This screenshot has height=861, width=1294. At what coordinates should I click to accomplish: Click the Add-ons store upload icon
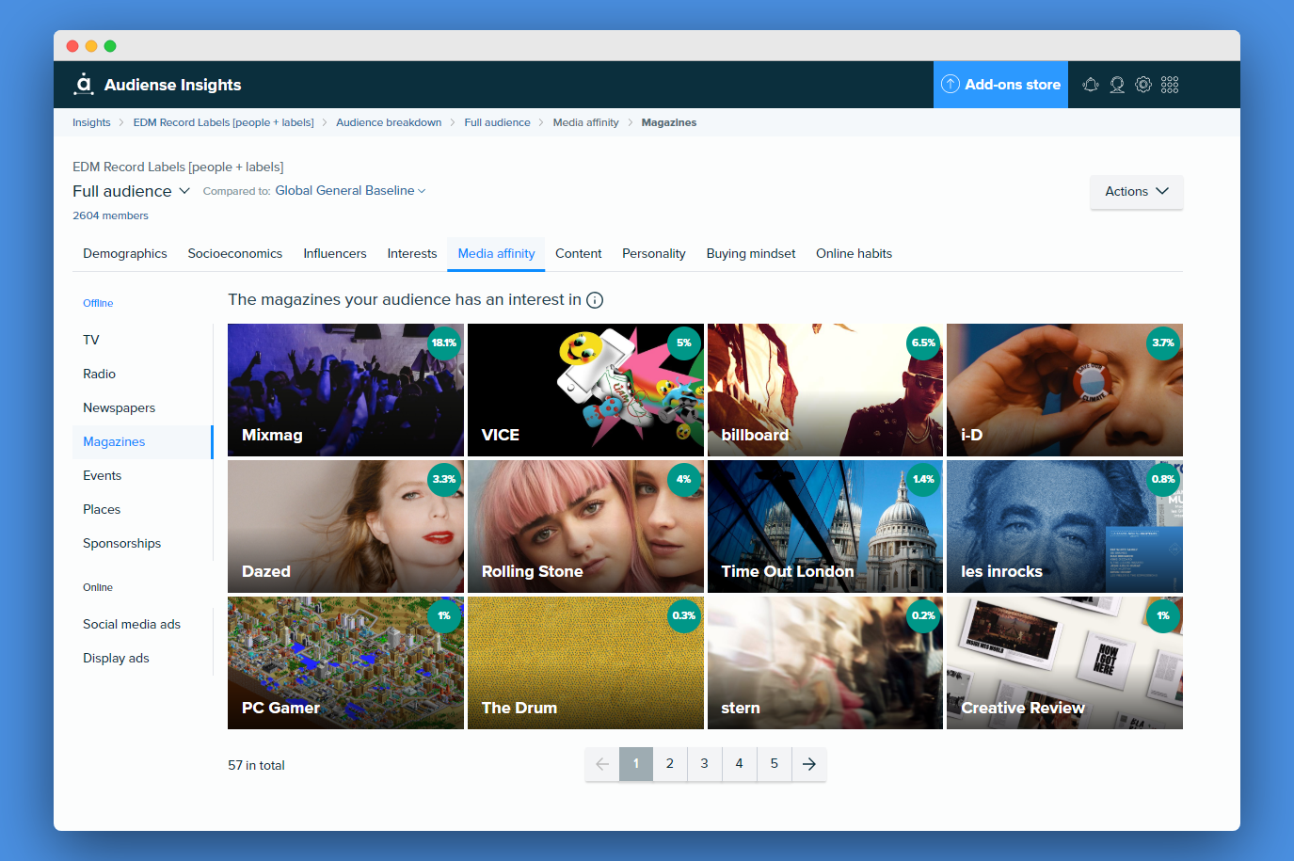(951, 84)
